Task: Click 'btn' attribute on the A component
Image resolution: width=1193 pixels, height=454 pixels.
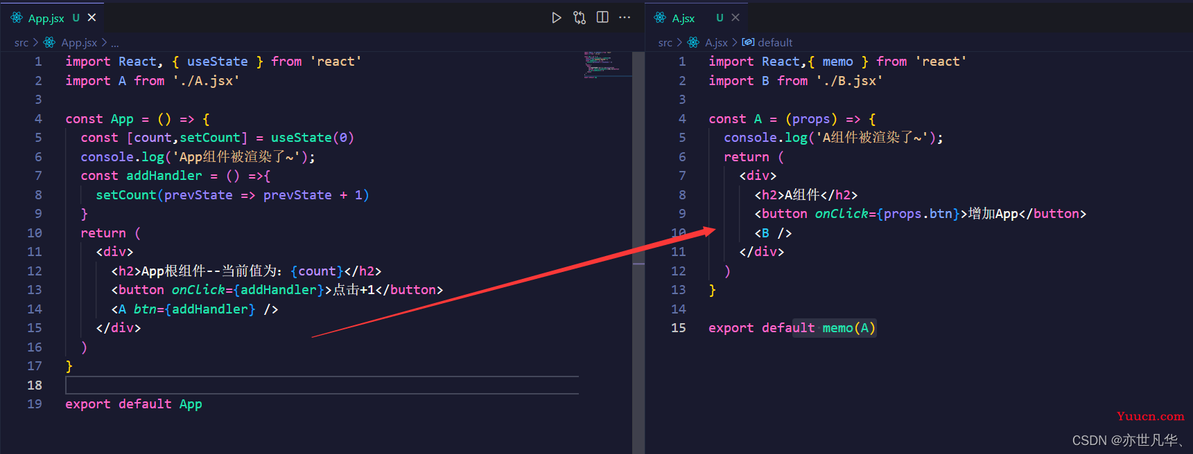Action: [x=145, y=309]
